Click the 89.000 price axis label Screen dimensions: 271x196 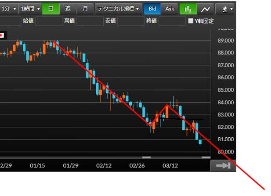click(226, 41)
